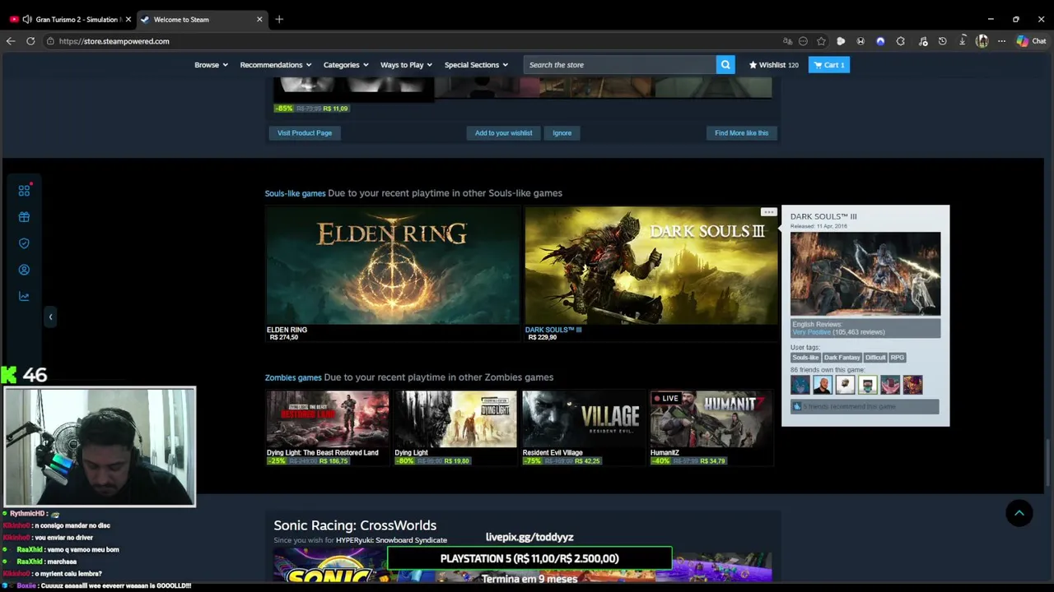
Task: Mute the Gran Turismo 2 tab speaker icon
Action: (26, 19)
